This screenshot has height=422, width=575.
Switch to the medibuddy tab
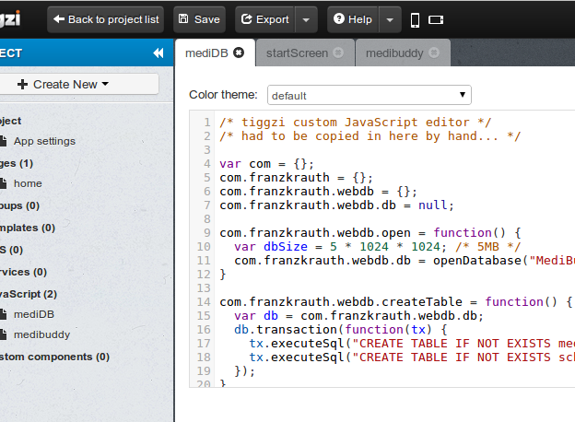pyautogui.click(x=394, y=53)
